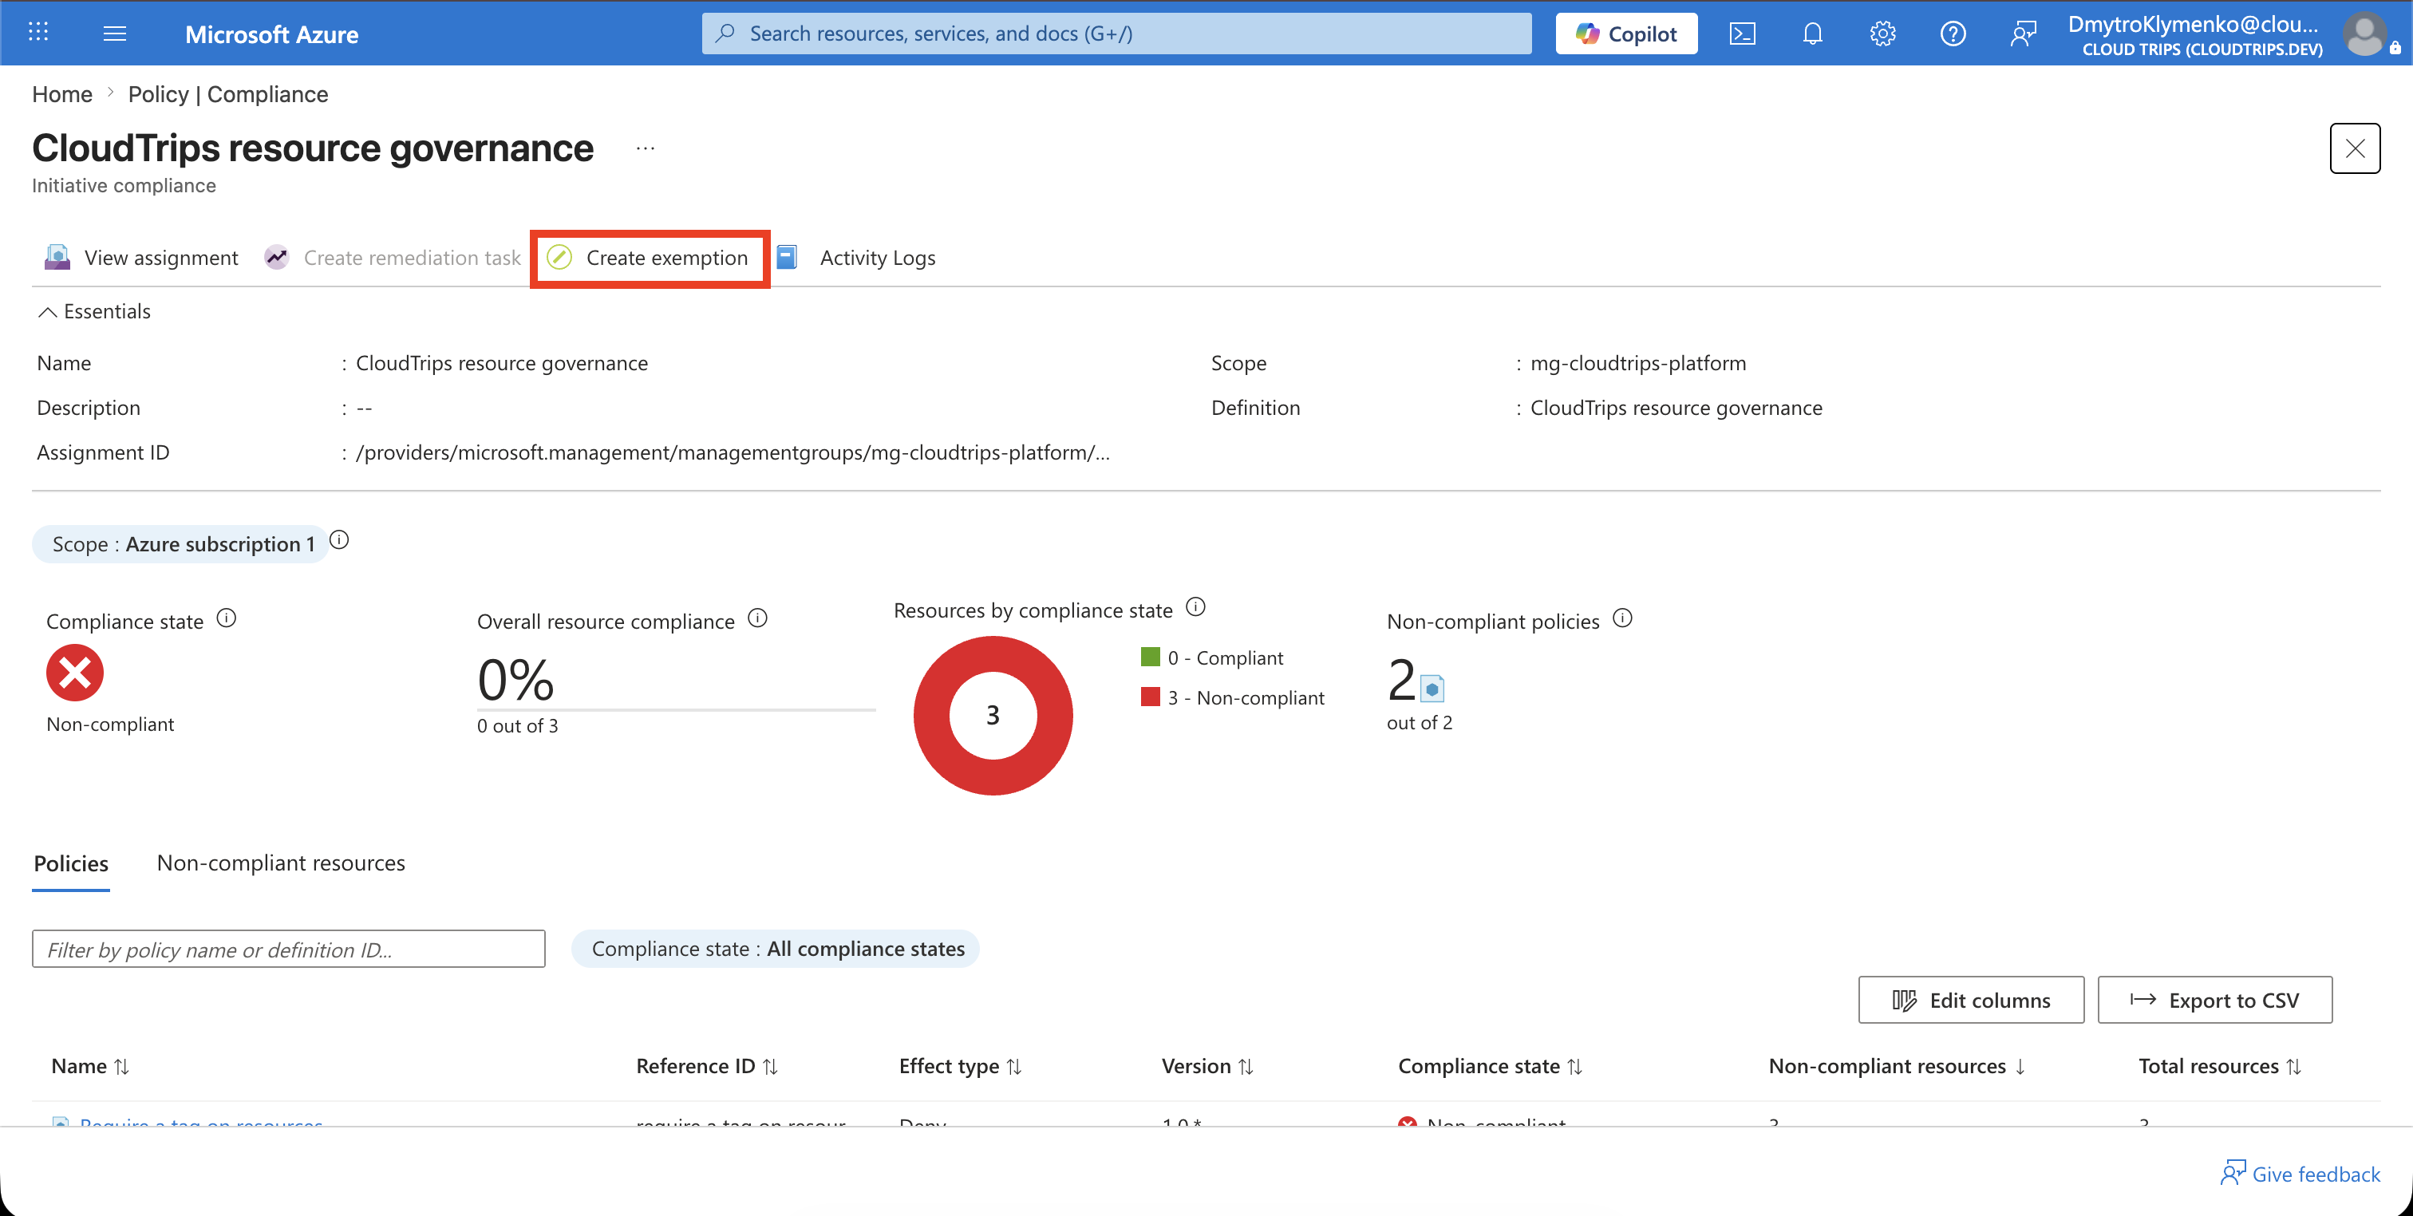The height and width of the screenshot is (1216, 2413).
Task: Open the notifications bell
Action: pyautogui.click(x=1811, y=34)
